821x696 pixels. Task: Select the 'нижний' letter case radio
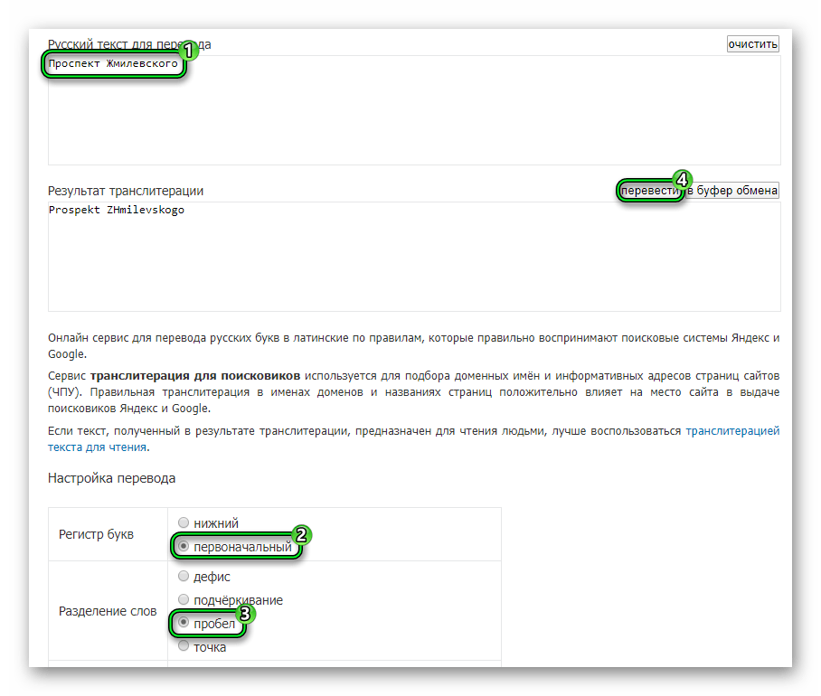(184, 522)
